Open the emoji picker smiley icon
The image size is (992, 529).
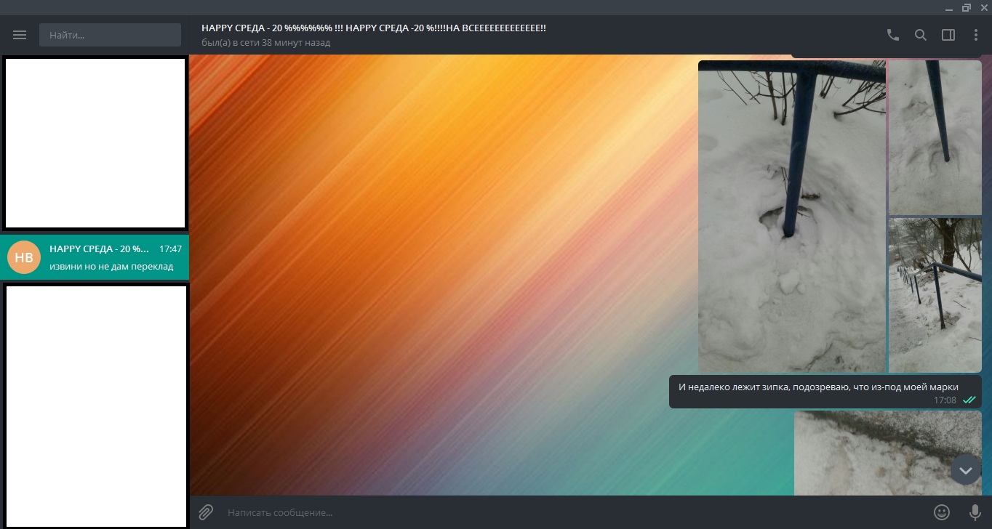coord(942,512)
